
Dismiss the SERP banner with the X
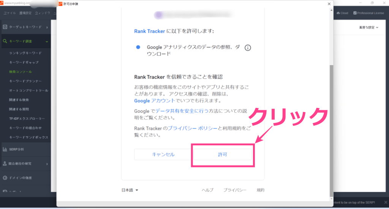point(386,202)
